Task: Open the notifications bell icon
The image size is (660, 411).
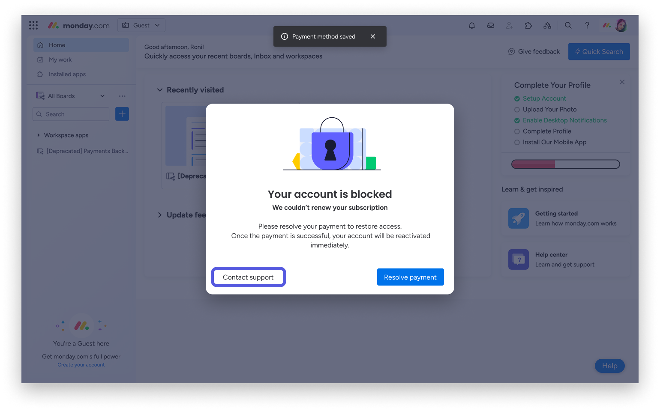Action: 472,26
